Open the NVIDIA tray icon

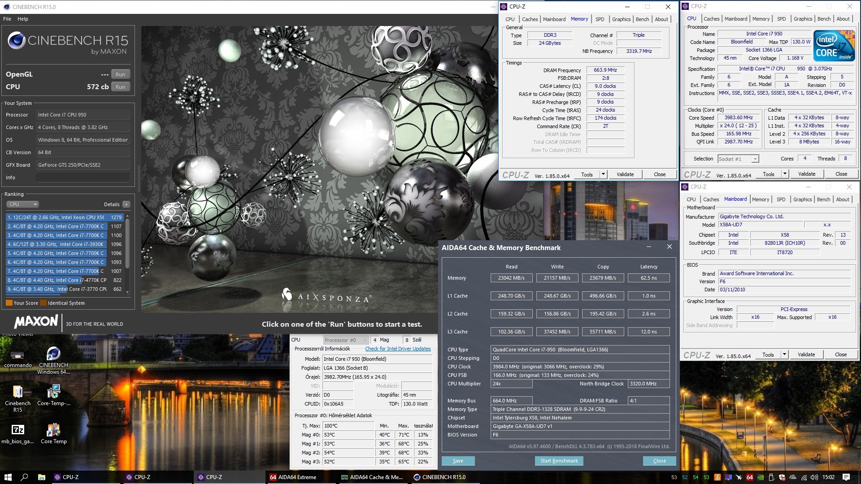(761, 477)
